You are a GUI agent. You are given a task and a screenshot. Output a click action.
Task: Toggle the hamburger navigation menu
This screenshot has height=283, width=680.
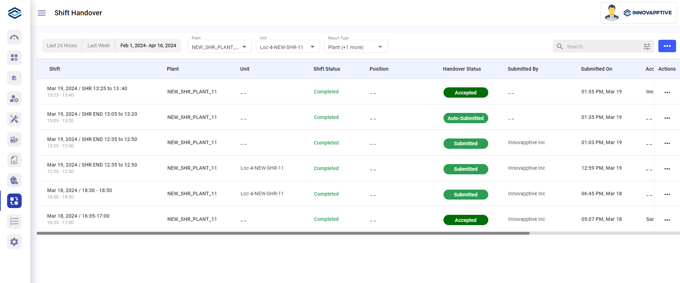tap(42, 13)
